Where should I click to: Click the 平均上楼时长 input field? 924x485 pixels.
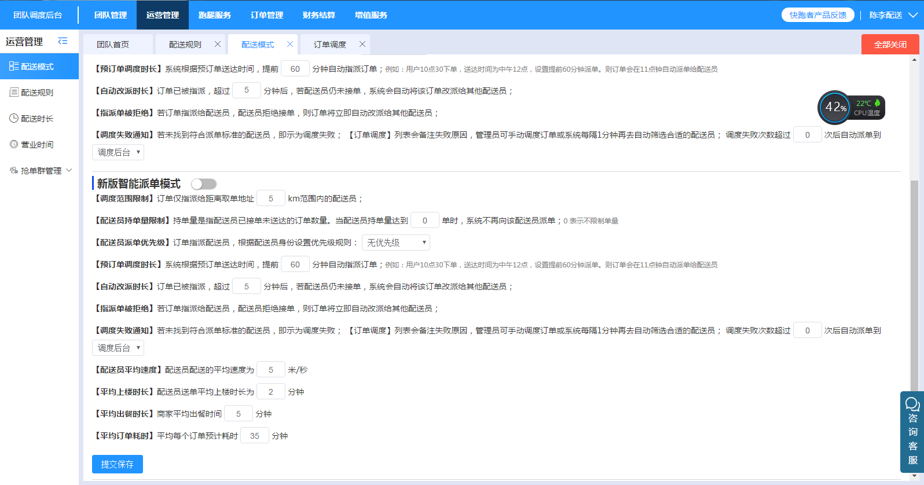pos(271,392)
